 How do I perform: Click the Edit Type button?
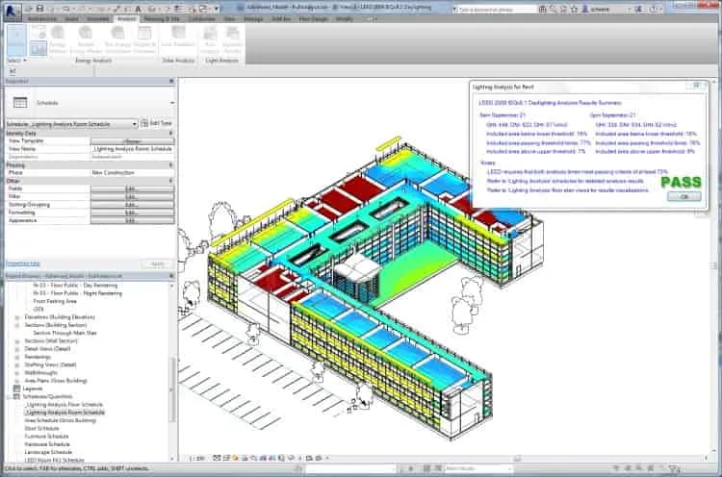pos(157,123)
